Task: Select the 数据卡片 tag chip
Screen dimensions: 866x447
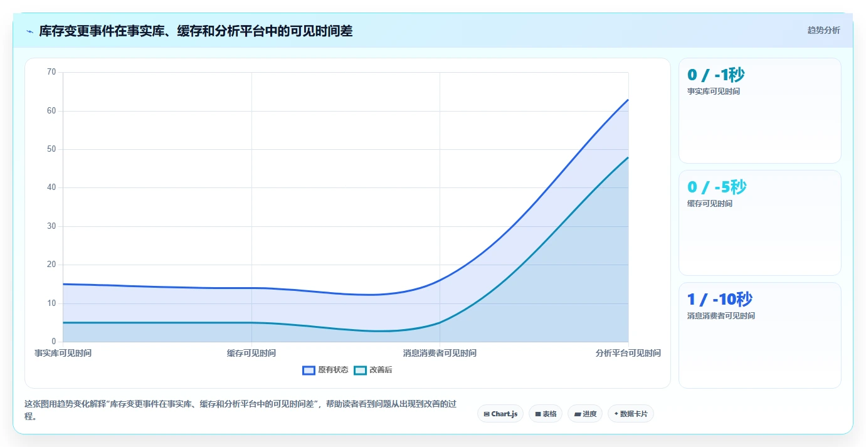Action: (631, 414)
